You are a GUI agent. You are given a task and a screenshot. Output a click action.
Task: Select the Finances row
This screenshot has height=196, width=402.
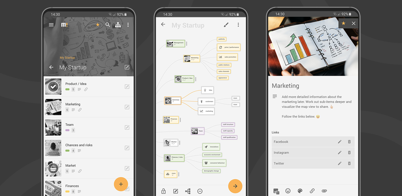[89, 187]
